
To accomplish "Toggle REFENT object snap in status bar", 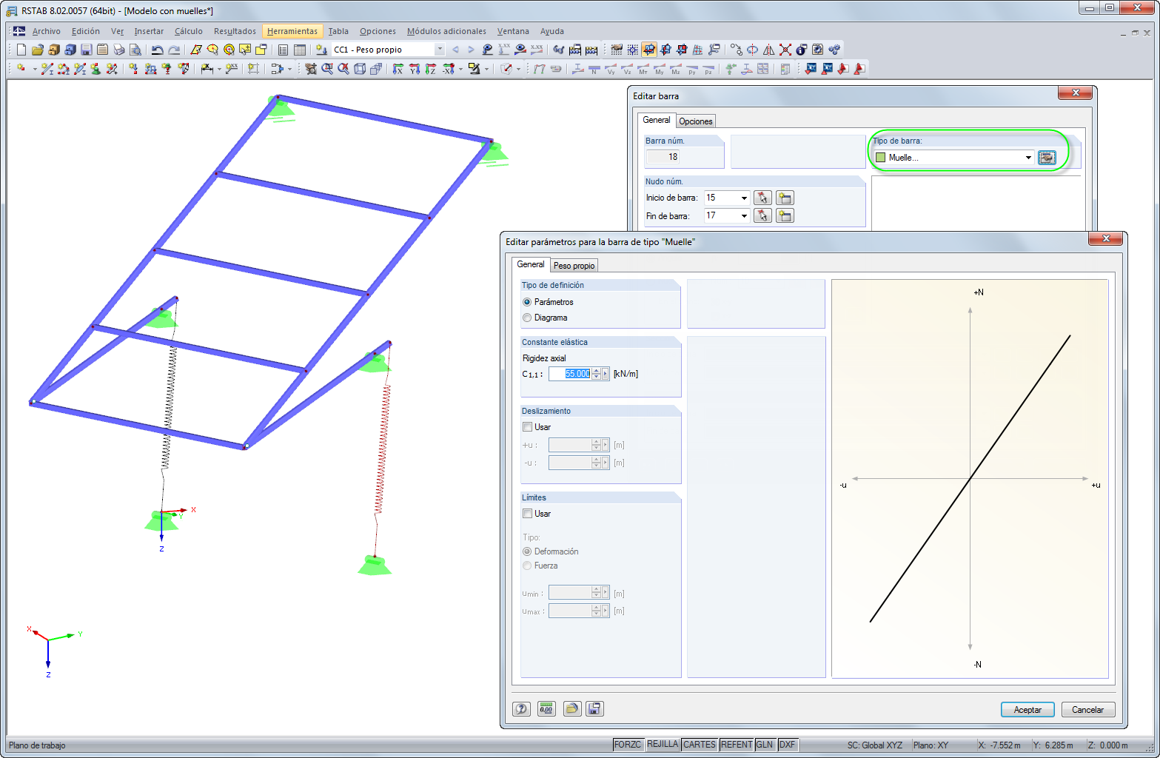I will 737,745.
